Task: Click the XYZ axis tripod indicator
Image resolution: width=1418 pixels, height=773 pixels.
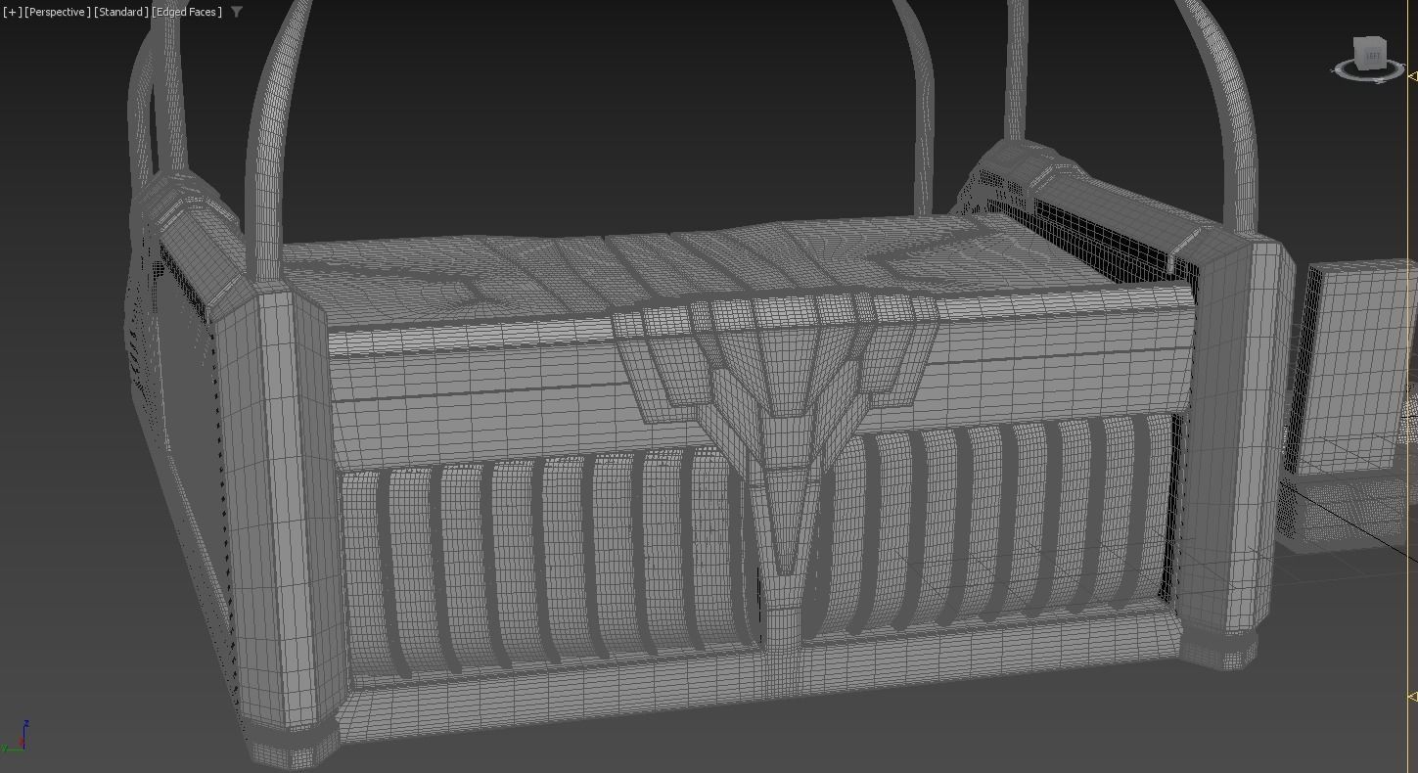Action: (15, 737)
